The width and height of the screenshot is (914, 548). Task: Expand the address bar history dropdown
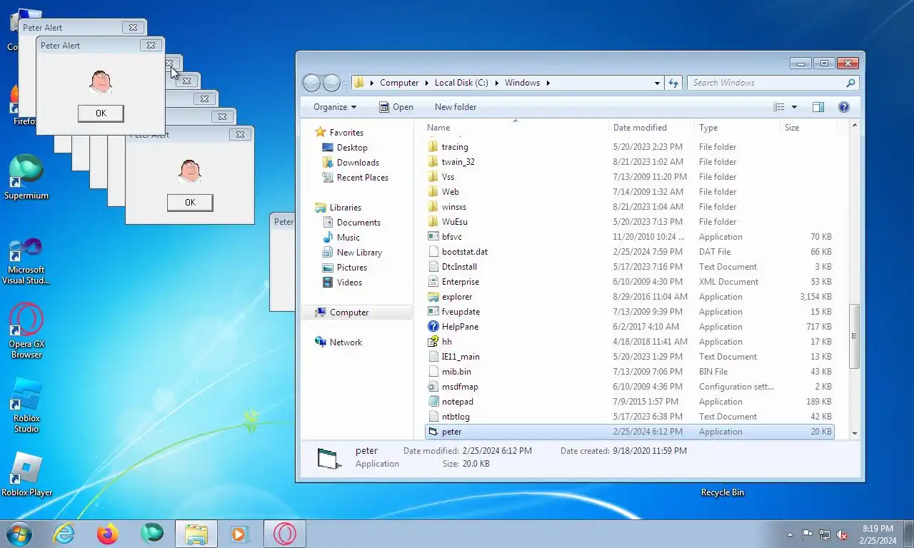point(657,83)
